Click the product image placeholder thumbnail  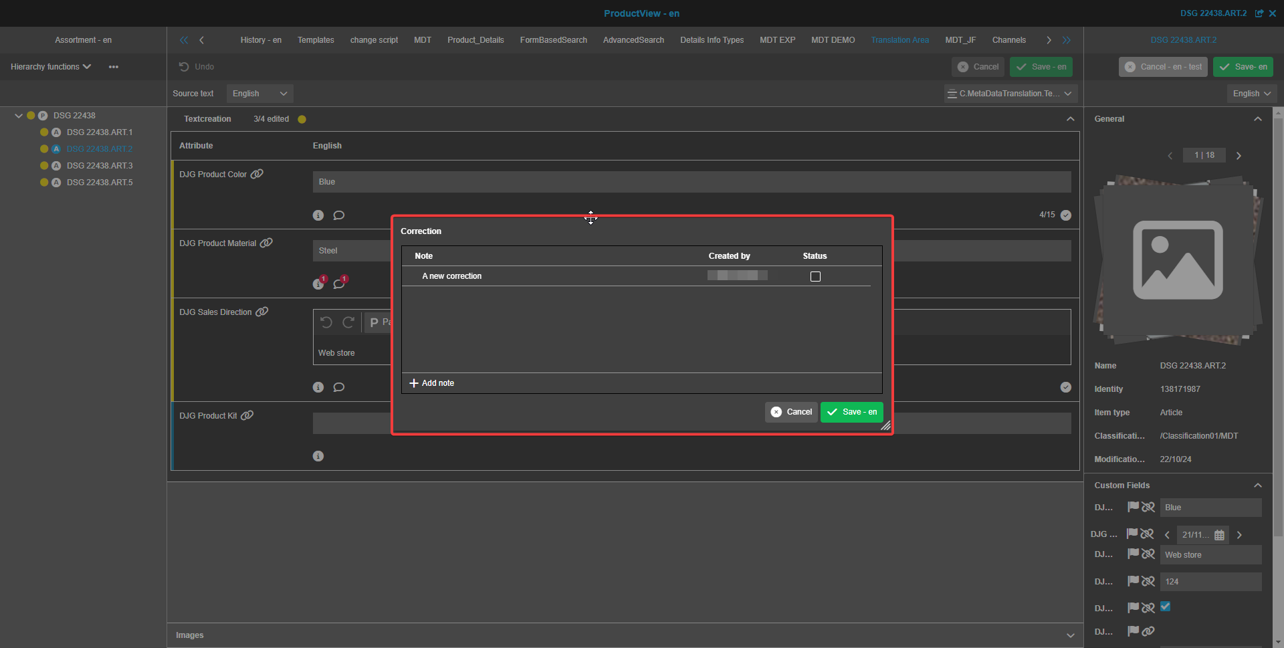[1178, 260]
